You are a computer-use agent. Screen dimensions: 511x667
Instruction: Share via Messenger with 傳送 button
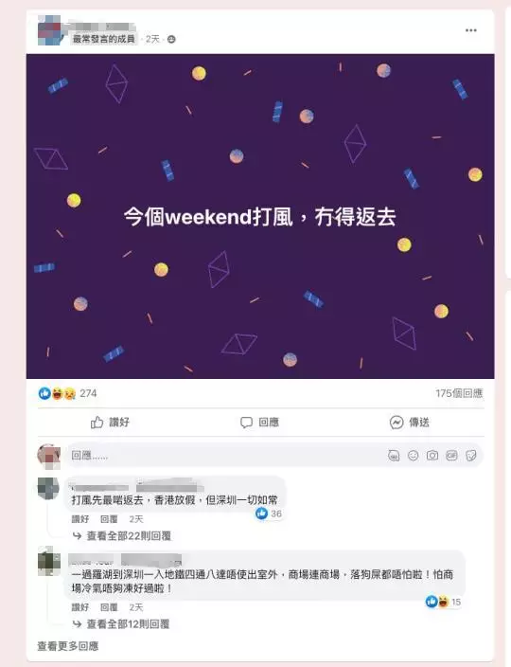coord(410,422)
